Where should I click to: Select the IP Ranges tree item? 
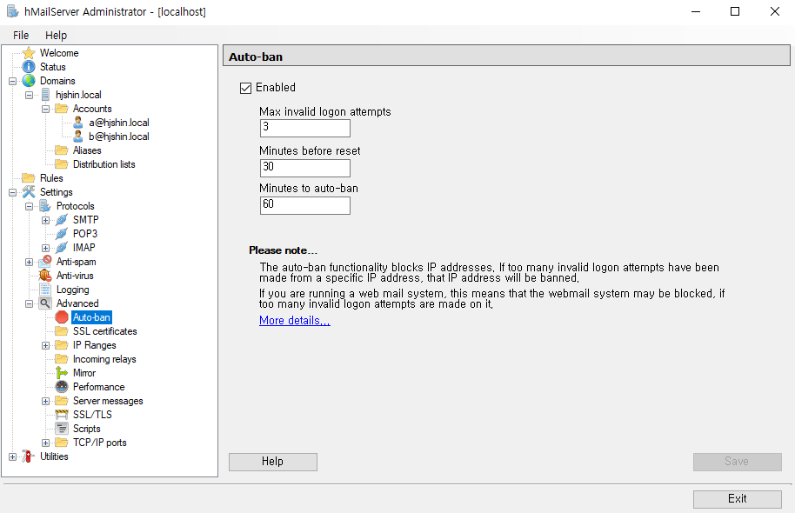(94, 345)
